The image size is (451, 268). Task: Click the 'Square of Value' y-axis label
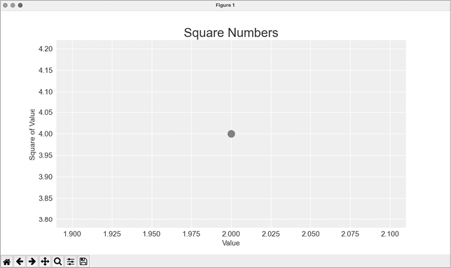32,134
